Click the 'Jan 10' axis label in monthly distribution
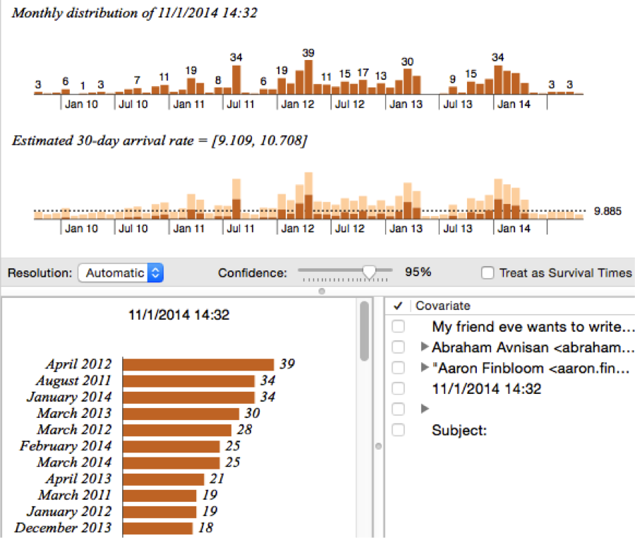Viewport: 635px width, 538px height. coord(81,104)
